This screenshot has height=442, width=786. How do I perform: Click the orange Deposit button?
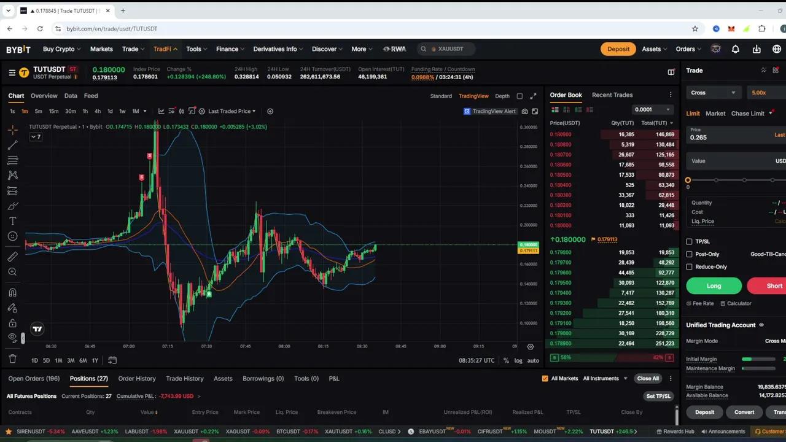point(618,49)
